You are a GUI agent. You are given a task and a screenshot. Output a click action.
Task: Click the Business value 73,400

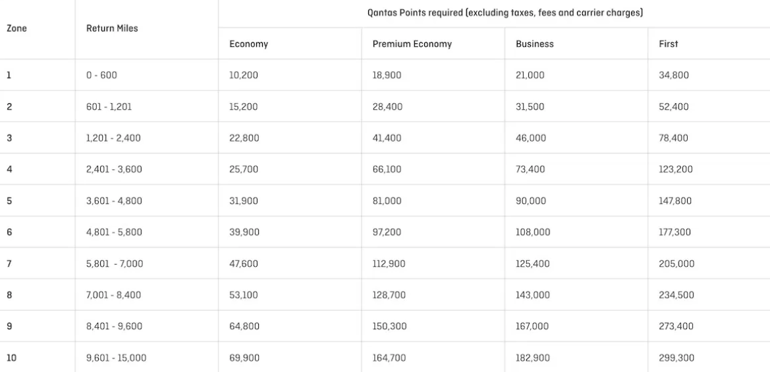[530, 169]
